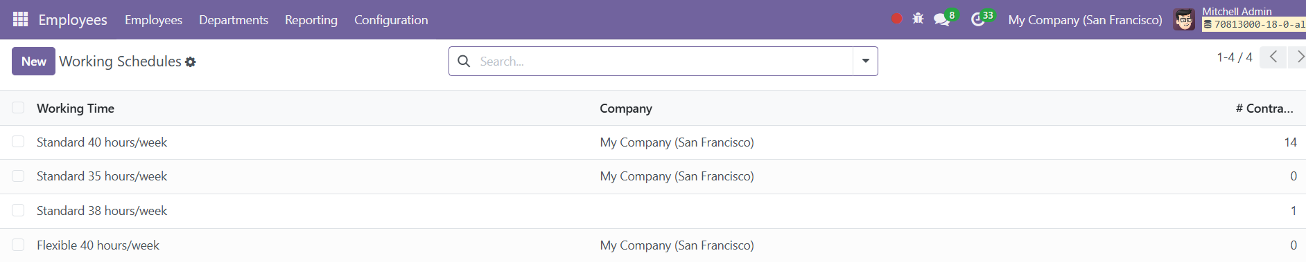Open the bug debug tools icon

click(918, 19)
